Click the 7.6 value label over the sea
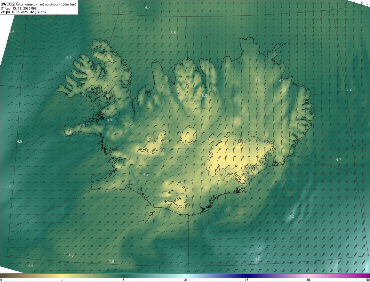Screen dimensions: 370x282 tap(258, 259)
